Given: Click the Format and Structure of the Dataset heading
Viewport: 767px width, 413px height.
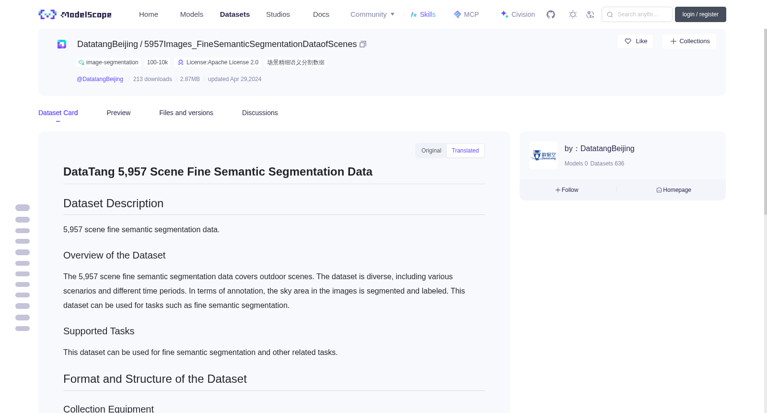Looking at the screenshot, I should 155,379.
